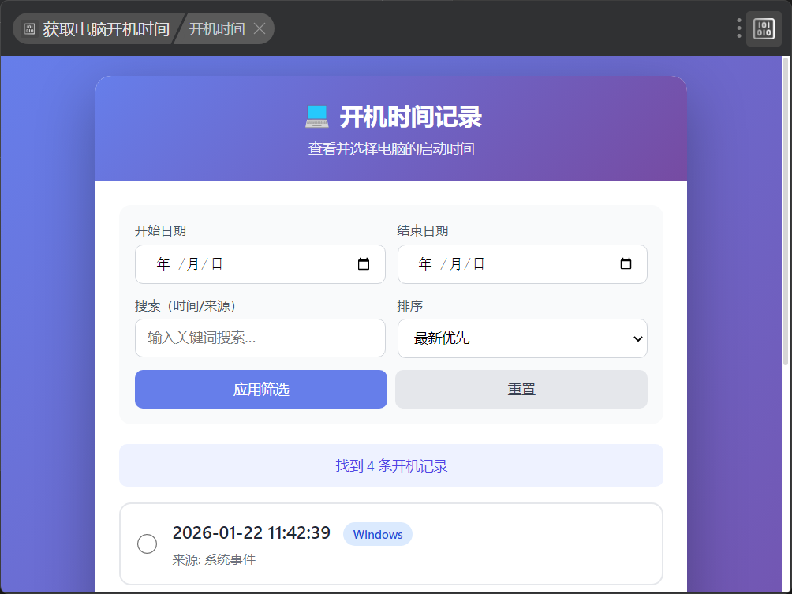
Task: Select the 开机时间 tab
Action: pos(216,29)
